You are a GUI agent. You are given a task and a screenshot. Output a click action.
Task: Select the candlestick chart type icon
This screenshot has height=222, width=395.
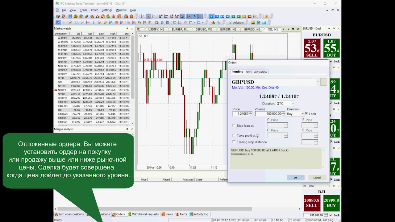tap(148, 16)
